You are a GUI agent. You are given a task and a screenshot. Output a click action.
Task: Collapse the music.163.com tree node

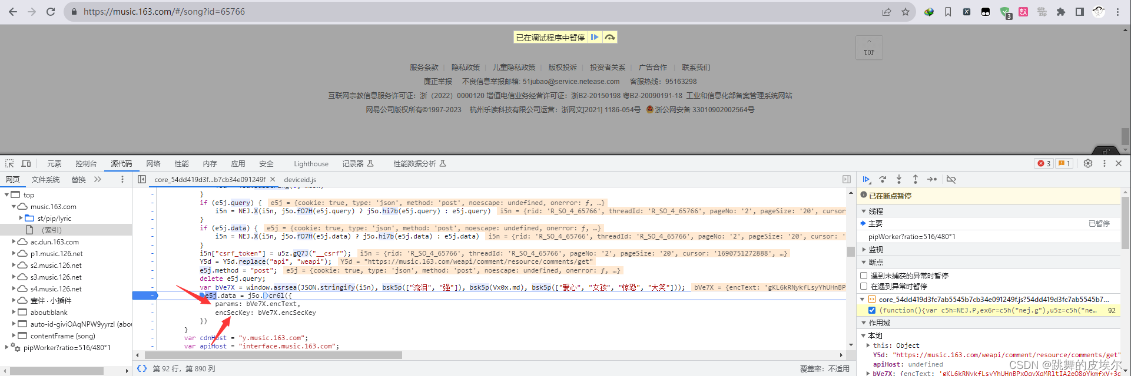[14, 207]
